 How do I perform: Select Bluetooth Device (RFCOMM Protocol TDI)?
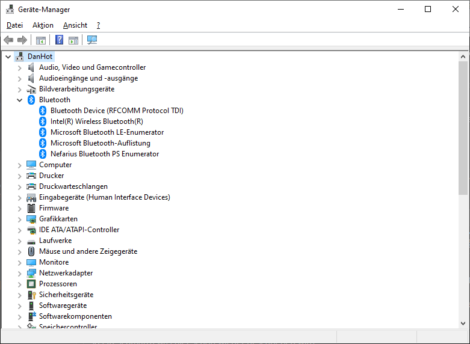tap(117, 111)
